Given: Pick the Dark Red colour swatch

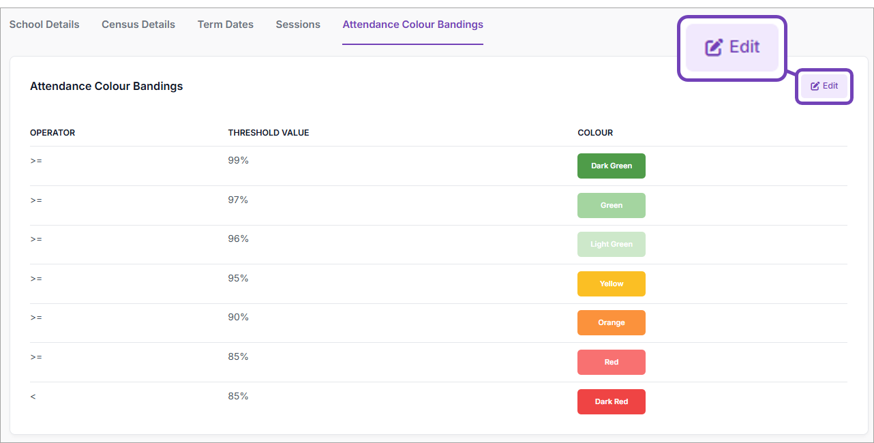Looking at the screenshot, I should click(611, 401).
